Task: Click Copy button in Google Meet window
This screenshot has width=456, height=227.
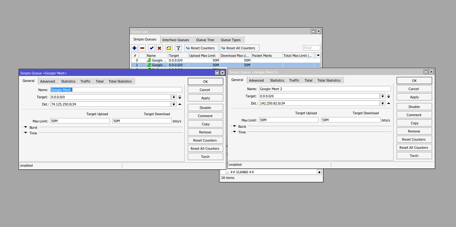Action: click(x=205, y=124)
